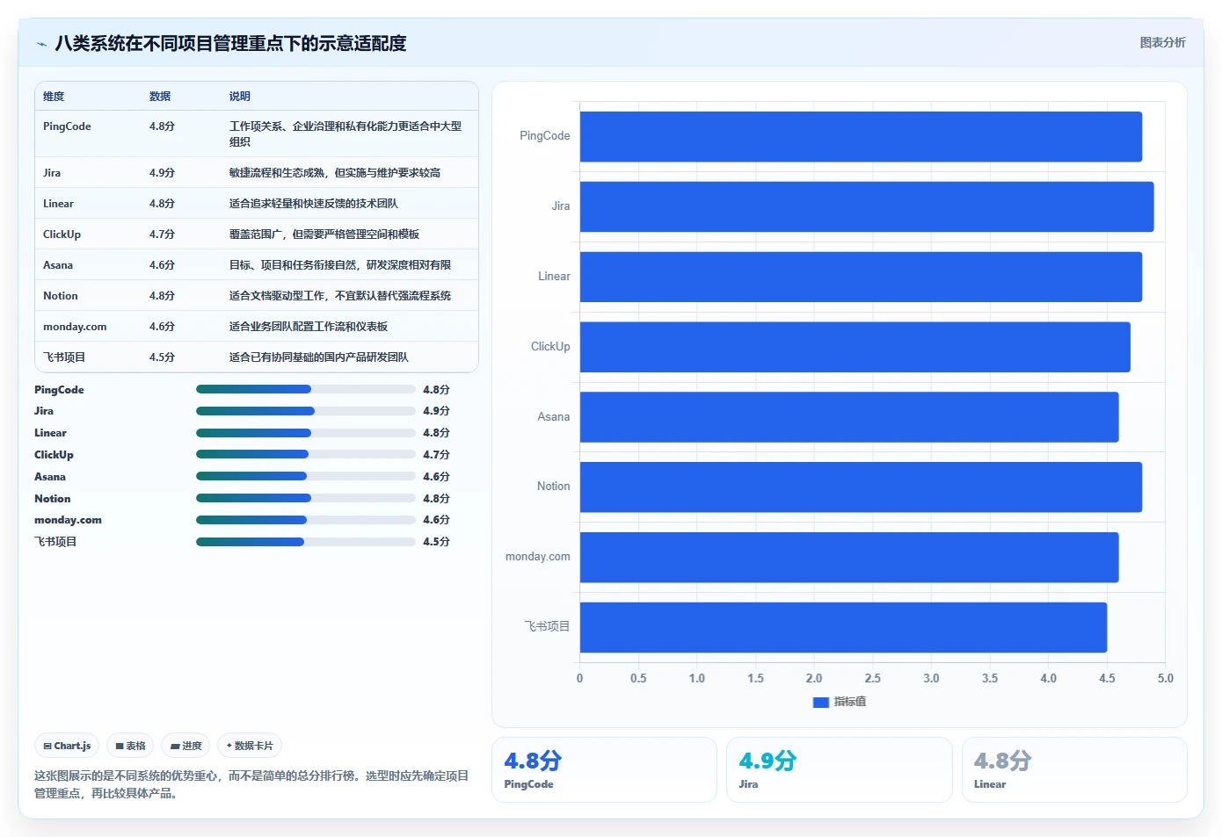Click the Jira progress bar
The width and height of the screenshot is (1222, 837).
(x=305, y=411)
